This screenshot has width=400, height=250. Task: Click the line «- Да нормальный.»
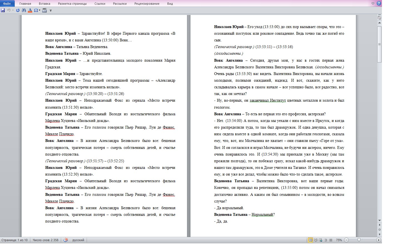229,208
